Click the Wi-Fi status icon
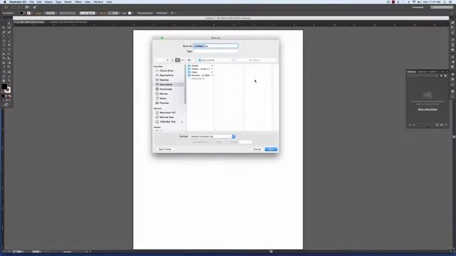 coord(414,1)
